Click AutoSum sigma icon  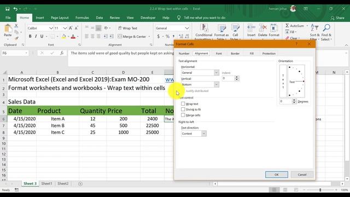(x=287, y=26)
